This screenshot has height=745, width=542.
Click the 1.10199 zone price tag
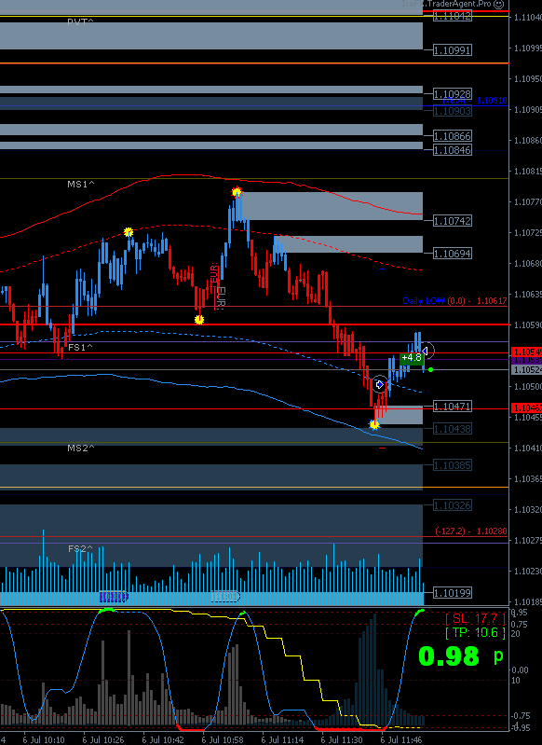[453, 592]
